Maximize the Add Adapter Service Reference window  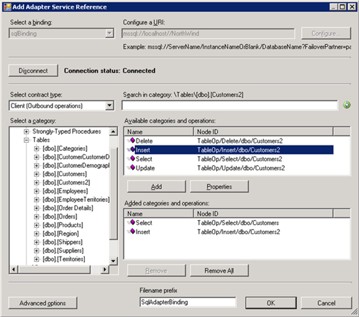coord(342,7)
